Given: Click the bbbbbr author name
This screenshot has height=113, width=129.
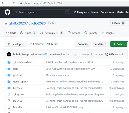Looking at the screenshot, I should [17, 54].
